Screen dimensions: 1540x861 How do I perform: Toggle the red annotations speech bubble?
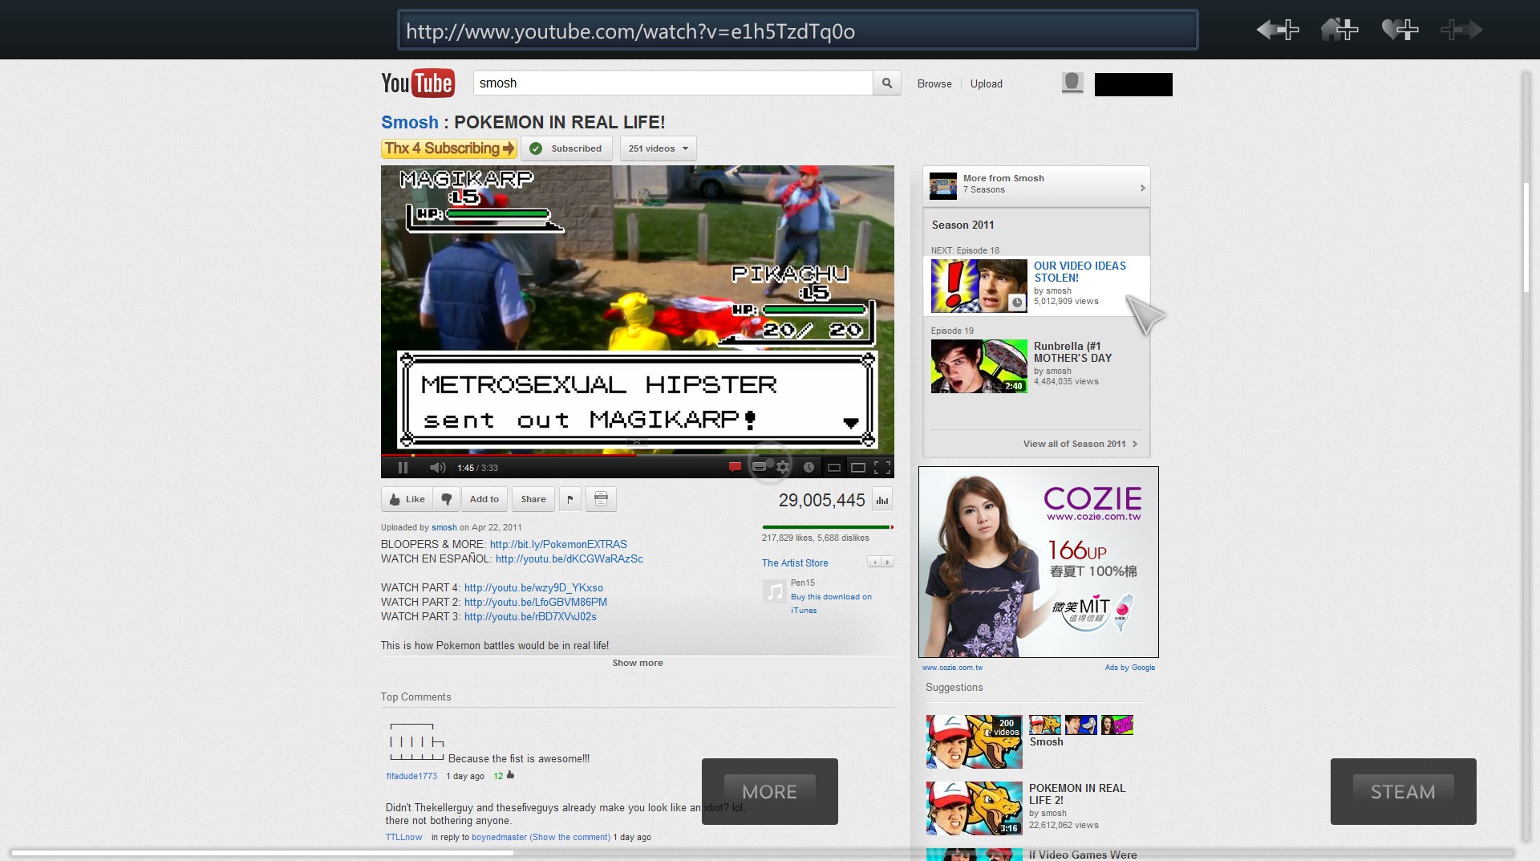pos(734,468)
